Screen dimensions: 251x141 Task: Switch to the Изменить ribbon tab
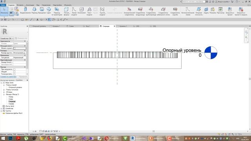(x=68, y=5)
